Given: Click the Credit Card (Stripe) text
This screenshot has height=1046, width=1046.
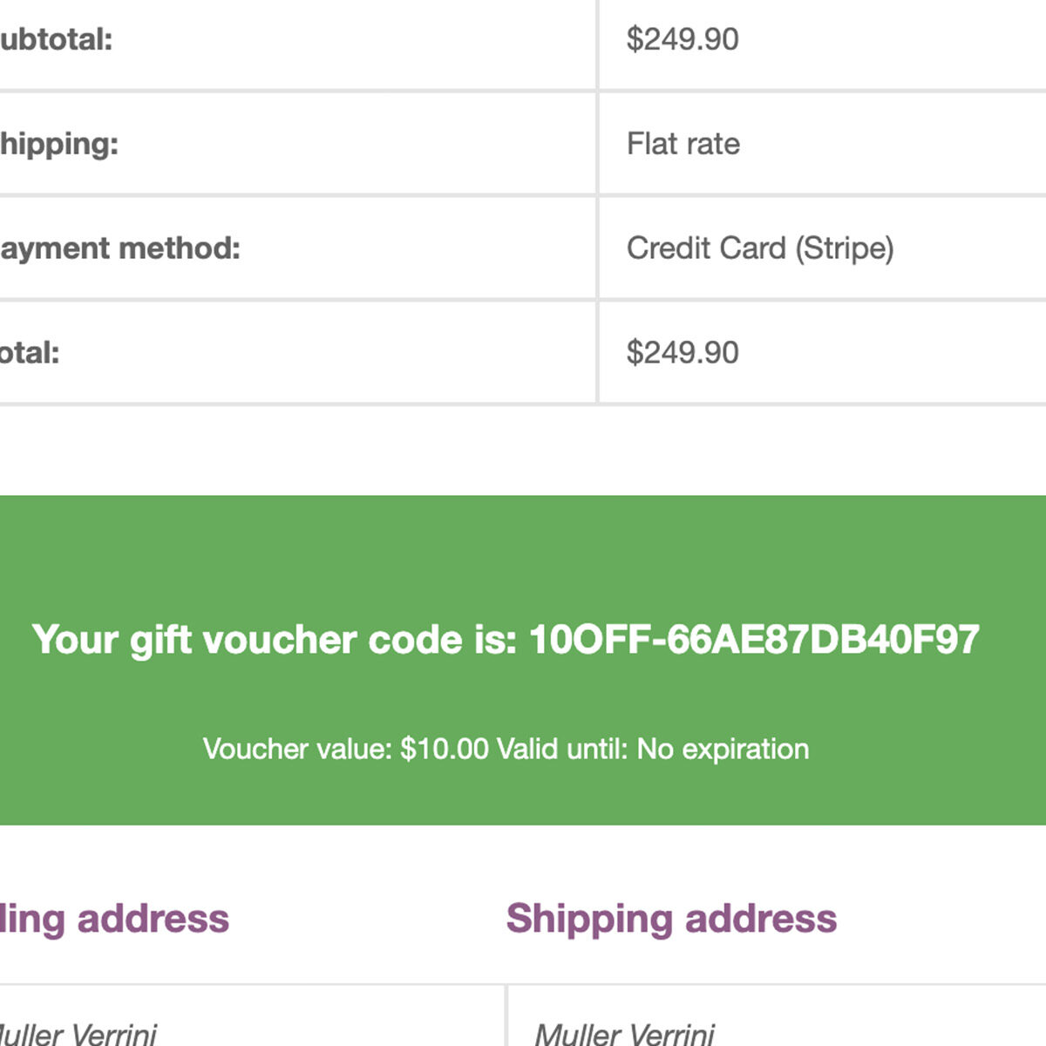Looking at the screenshot, I should coord(760,248).
